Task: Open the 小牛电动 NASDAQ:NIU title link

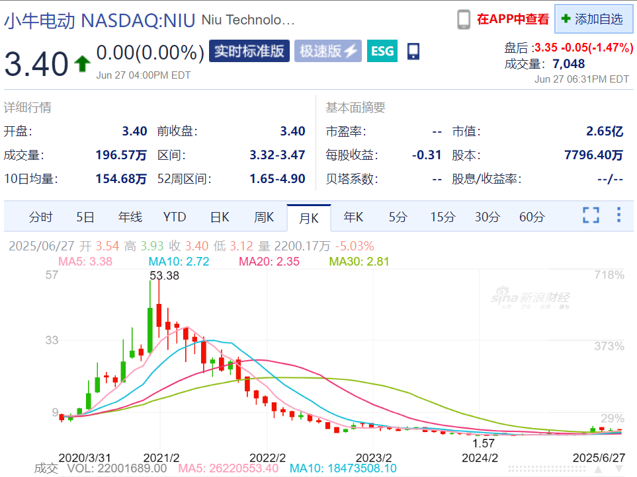Action: 99,20
